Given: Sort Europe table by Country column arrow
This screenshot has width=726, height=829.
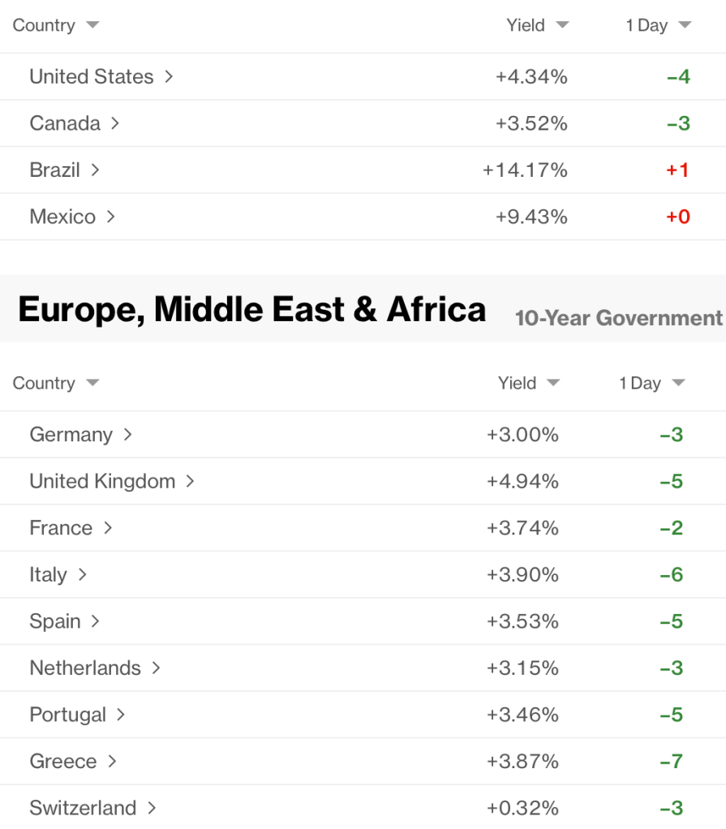Looking at the screenshot, I should click(x=92, y=383).
